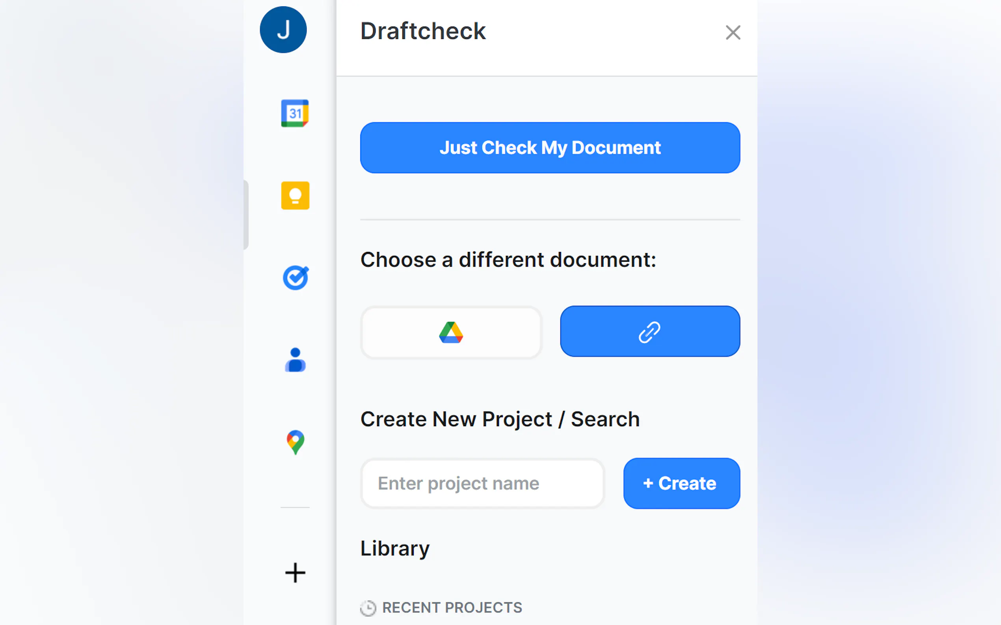Click the clock icon beside Recent Projects

pyautogui.click(x=368, y=608)
